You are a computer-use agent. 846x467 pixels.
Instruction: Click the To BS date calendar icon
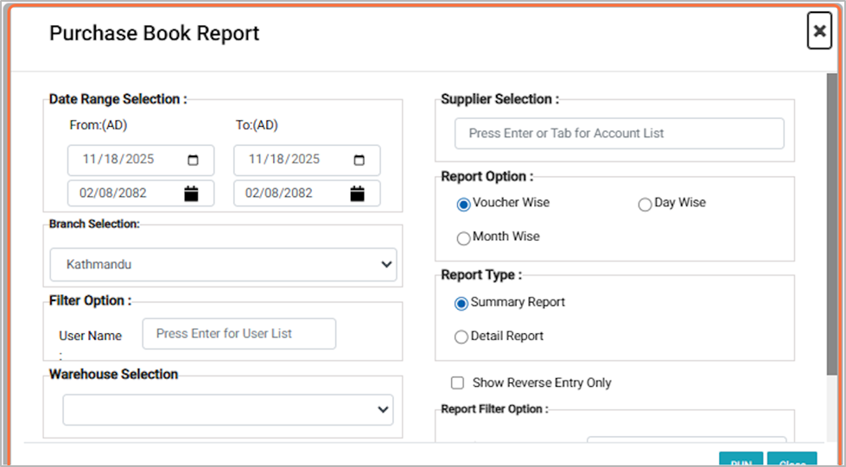pyautogui.click(x=357, y=193)
